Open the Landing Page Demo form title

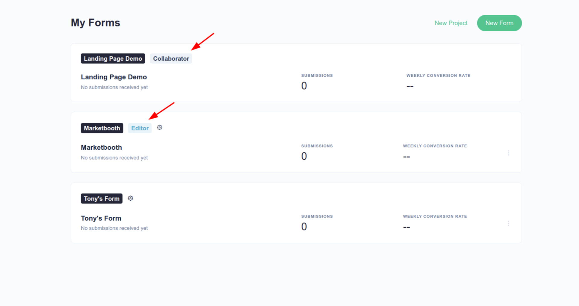114,77
